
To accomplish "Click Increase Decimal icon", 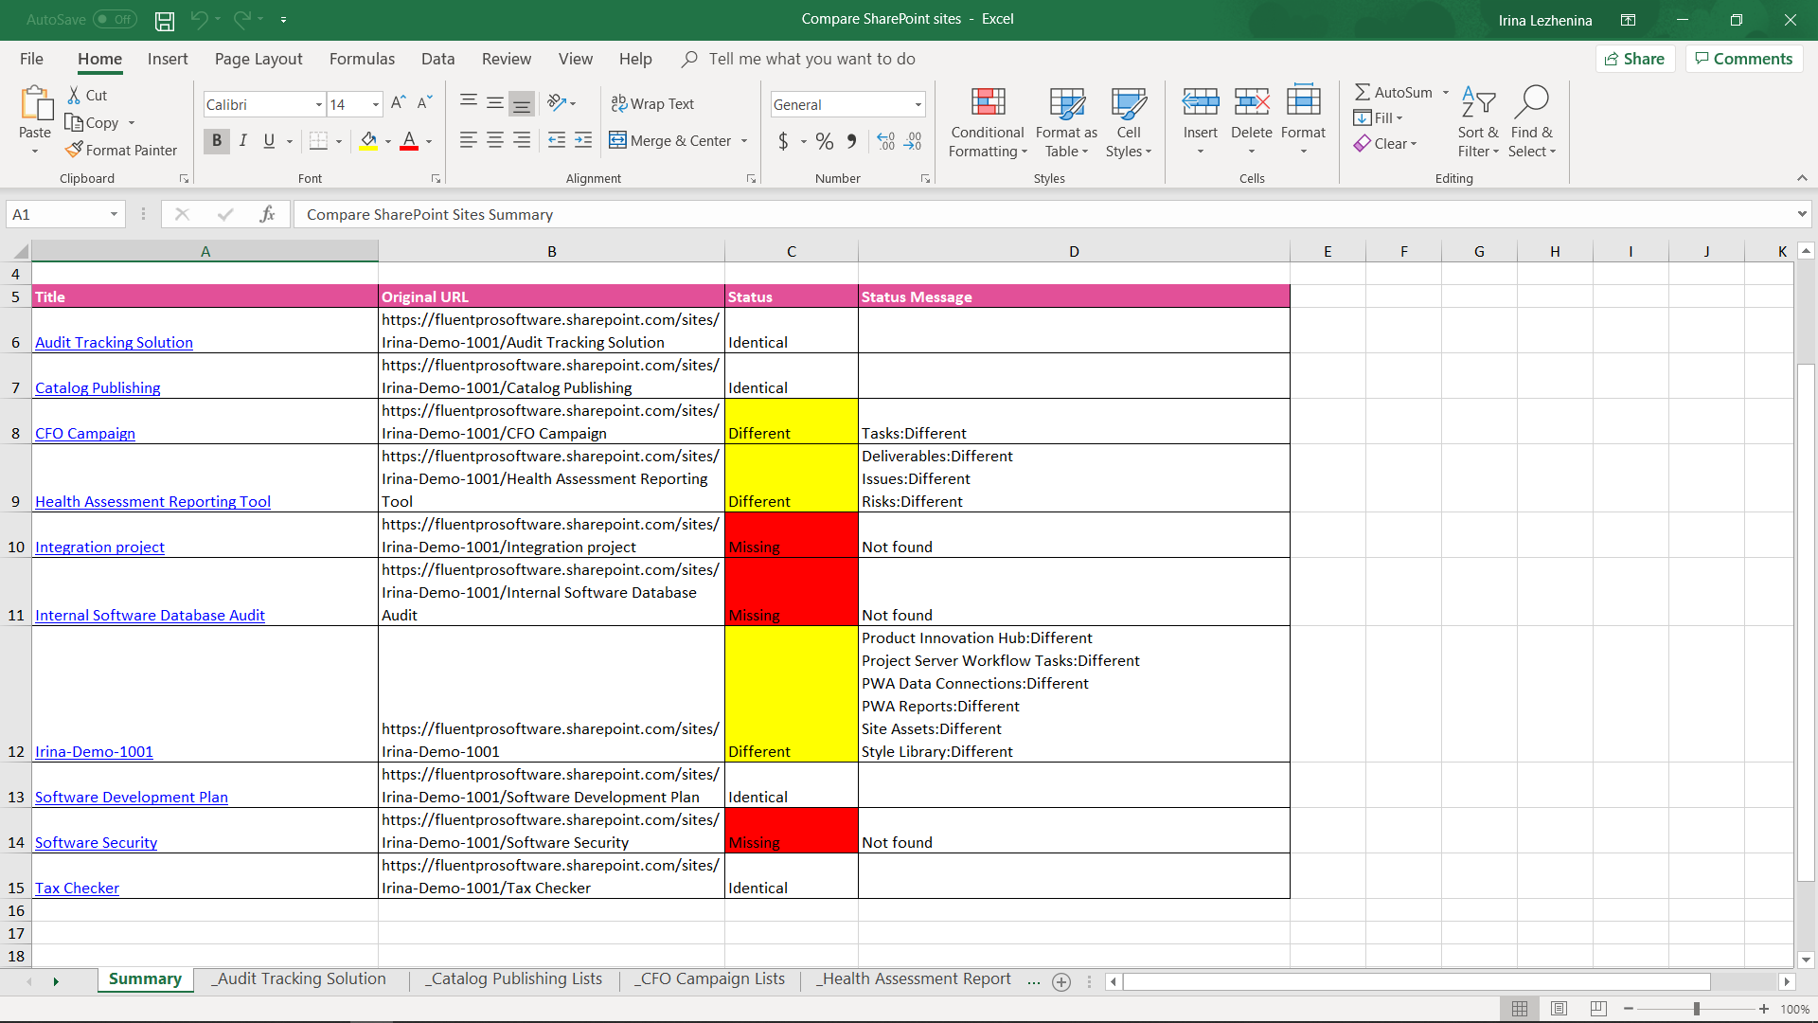I will 885,141.
